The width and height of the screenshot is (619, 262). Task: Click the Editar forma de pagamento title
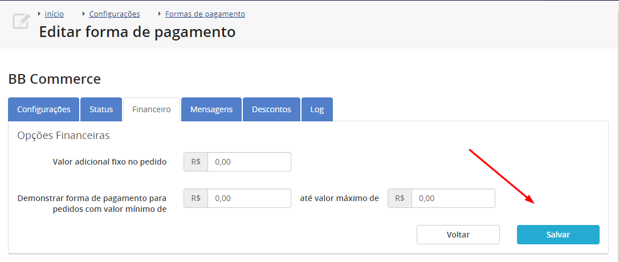(x=137, y=31)
